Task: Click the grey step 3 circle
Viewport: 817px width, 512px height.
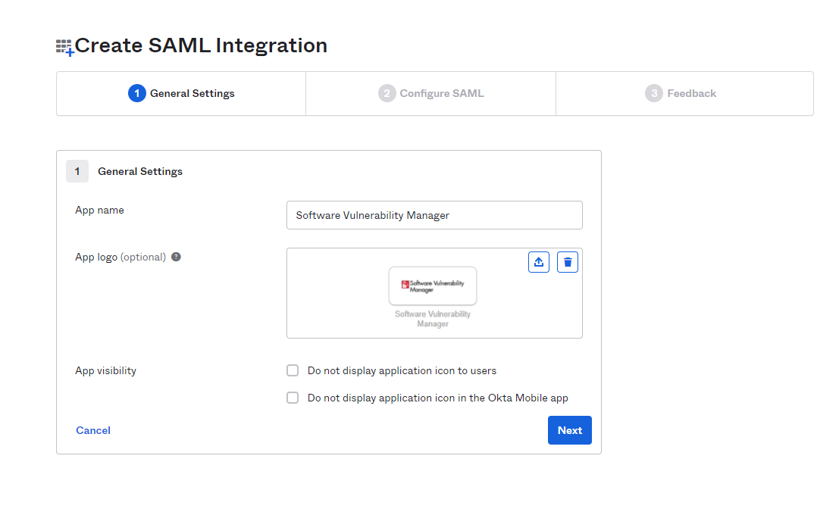Action: click(x=654, y=94)
